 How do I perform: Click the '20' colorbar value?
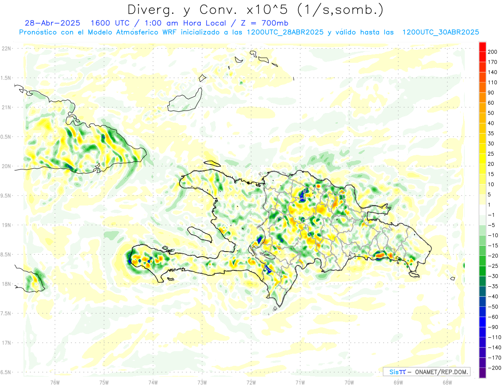492,164
